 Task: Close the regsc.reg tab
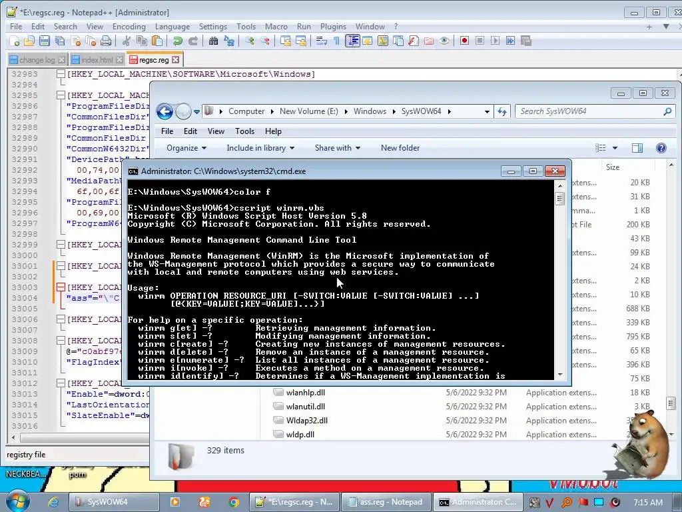point(175,59)
